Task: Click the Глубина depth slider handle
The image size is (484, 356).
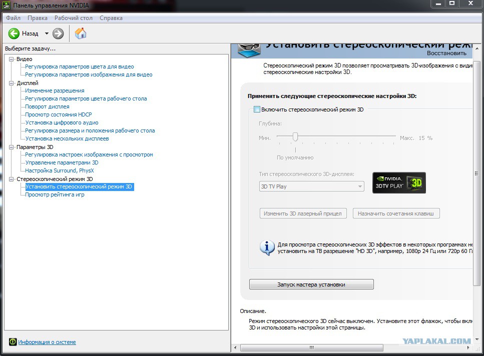Action: pos(295,136)
